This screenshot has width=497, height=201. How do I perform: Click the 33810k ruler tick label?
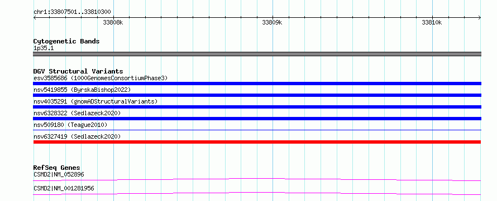[x=432, y=22]
